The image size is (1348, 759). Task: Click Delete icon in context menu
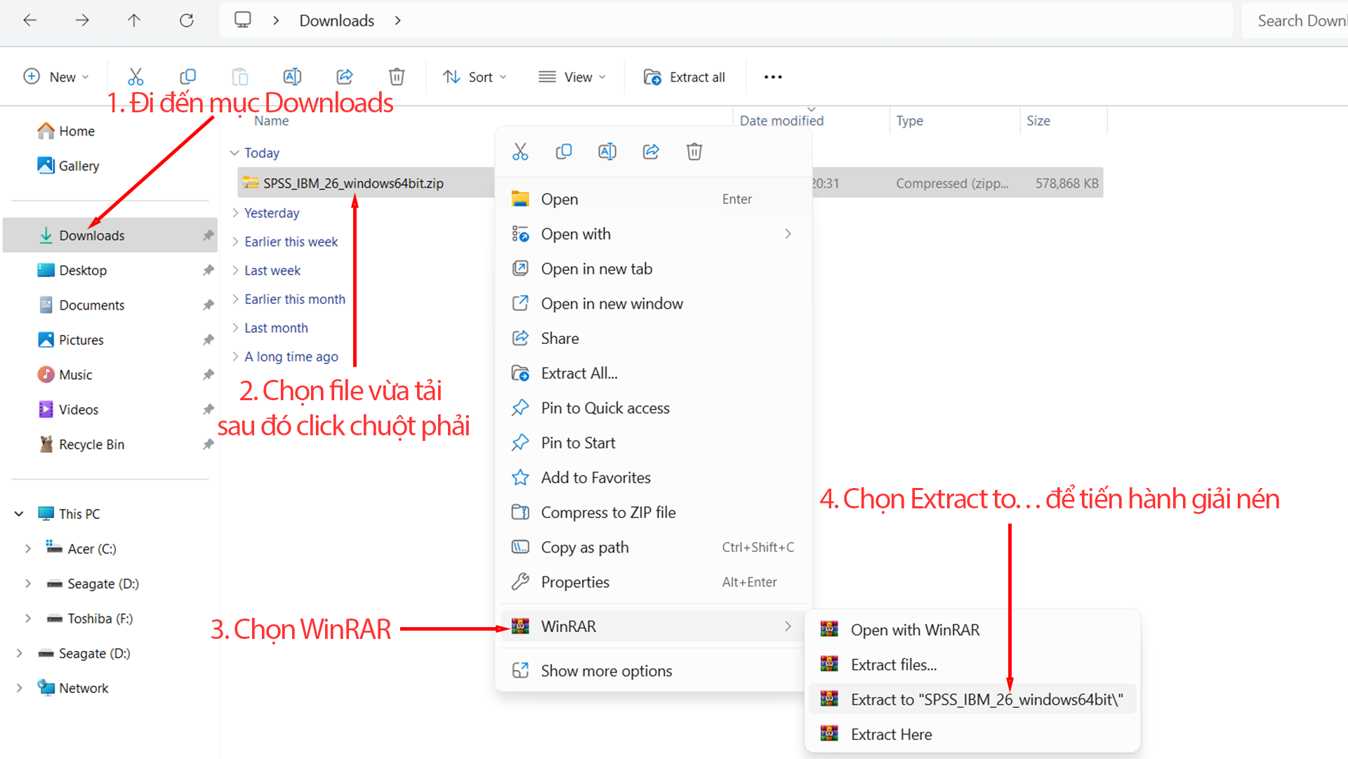694,152
